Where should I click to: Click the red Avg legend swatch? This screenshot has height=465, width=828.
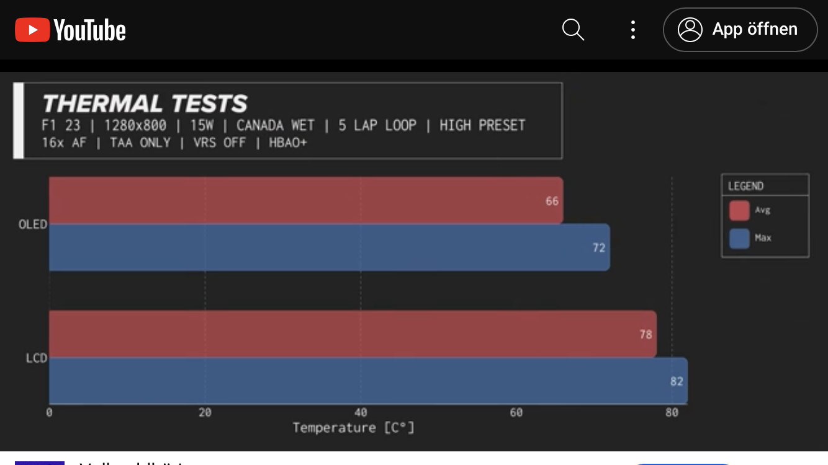pos(739,211)
